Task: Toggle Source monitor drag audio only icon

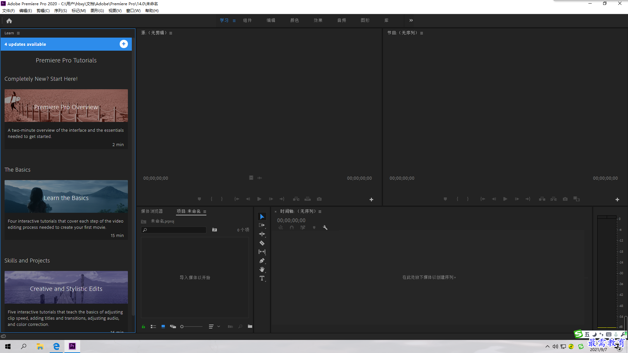Action: click(x=260, y=178)
